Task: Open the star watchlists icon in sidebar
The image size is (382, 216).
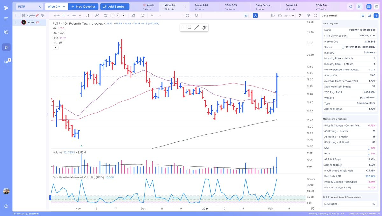Action: click(x=6, y=47)
